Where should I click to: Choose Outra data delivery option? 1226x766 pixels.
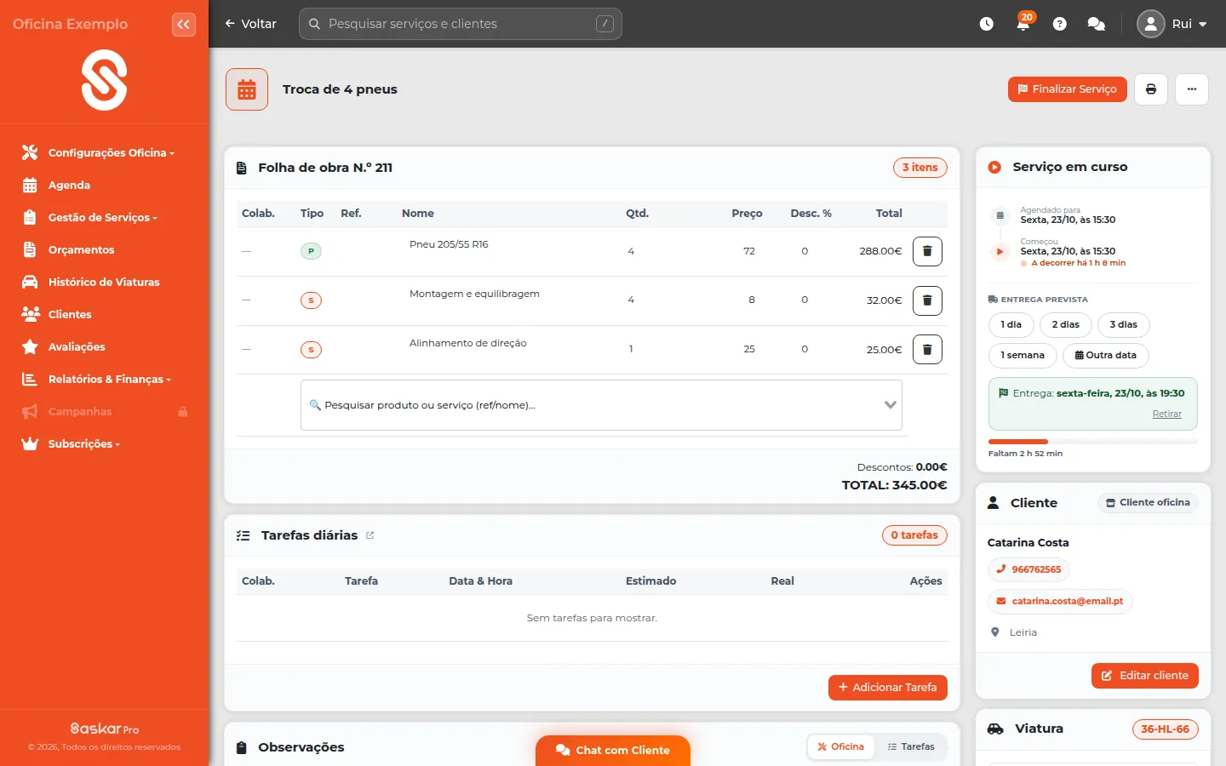(1106, 356)
